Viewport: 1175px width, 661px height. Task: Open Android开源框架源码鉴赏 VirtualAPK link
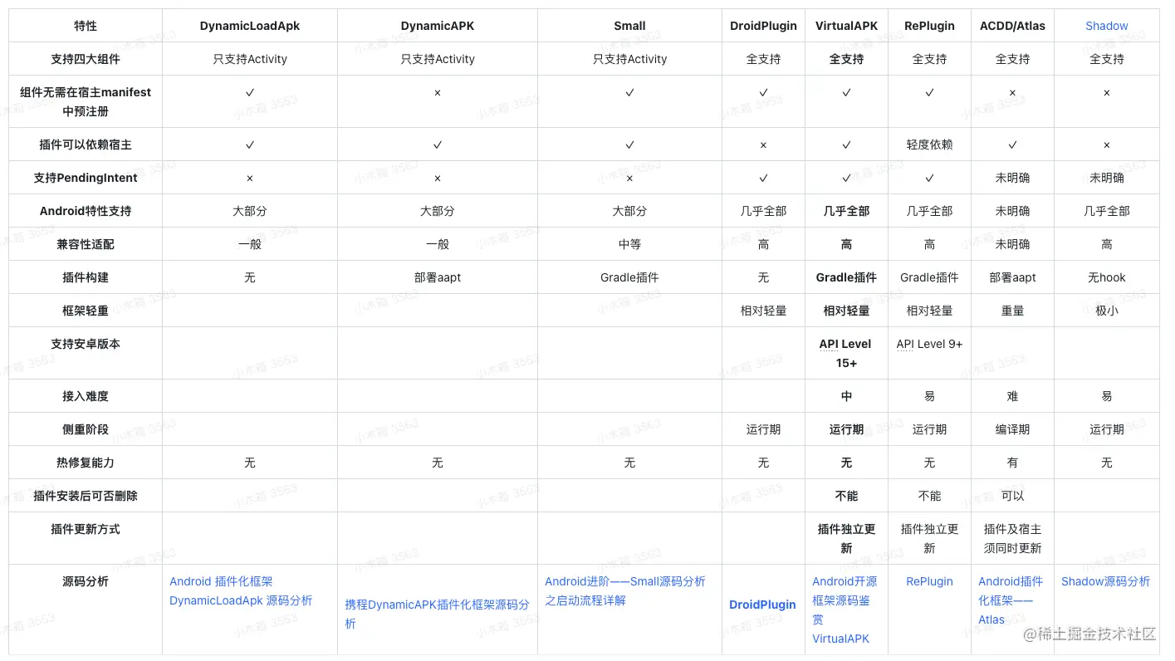pyautogui.click(x=845, y=610)
